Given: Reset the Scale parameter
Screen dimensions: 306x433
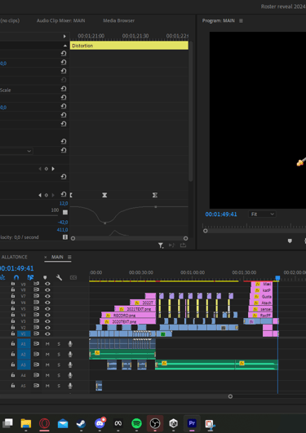Looking at the screenshot, I should 64,89.
